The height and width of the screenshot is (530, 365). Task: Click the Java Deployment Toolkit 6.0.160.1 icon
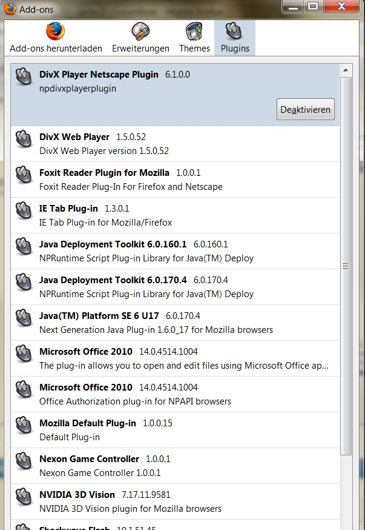[x=24, y=246]
